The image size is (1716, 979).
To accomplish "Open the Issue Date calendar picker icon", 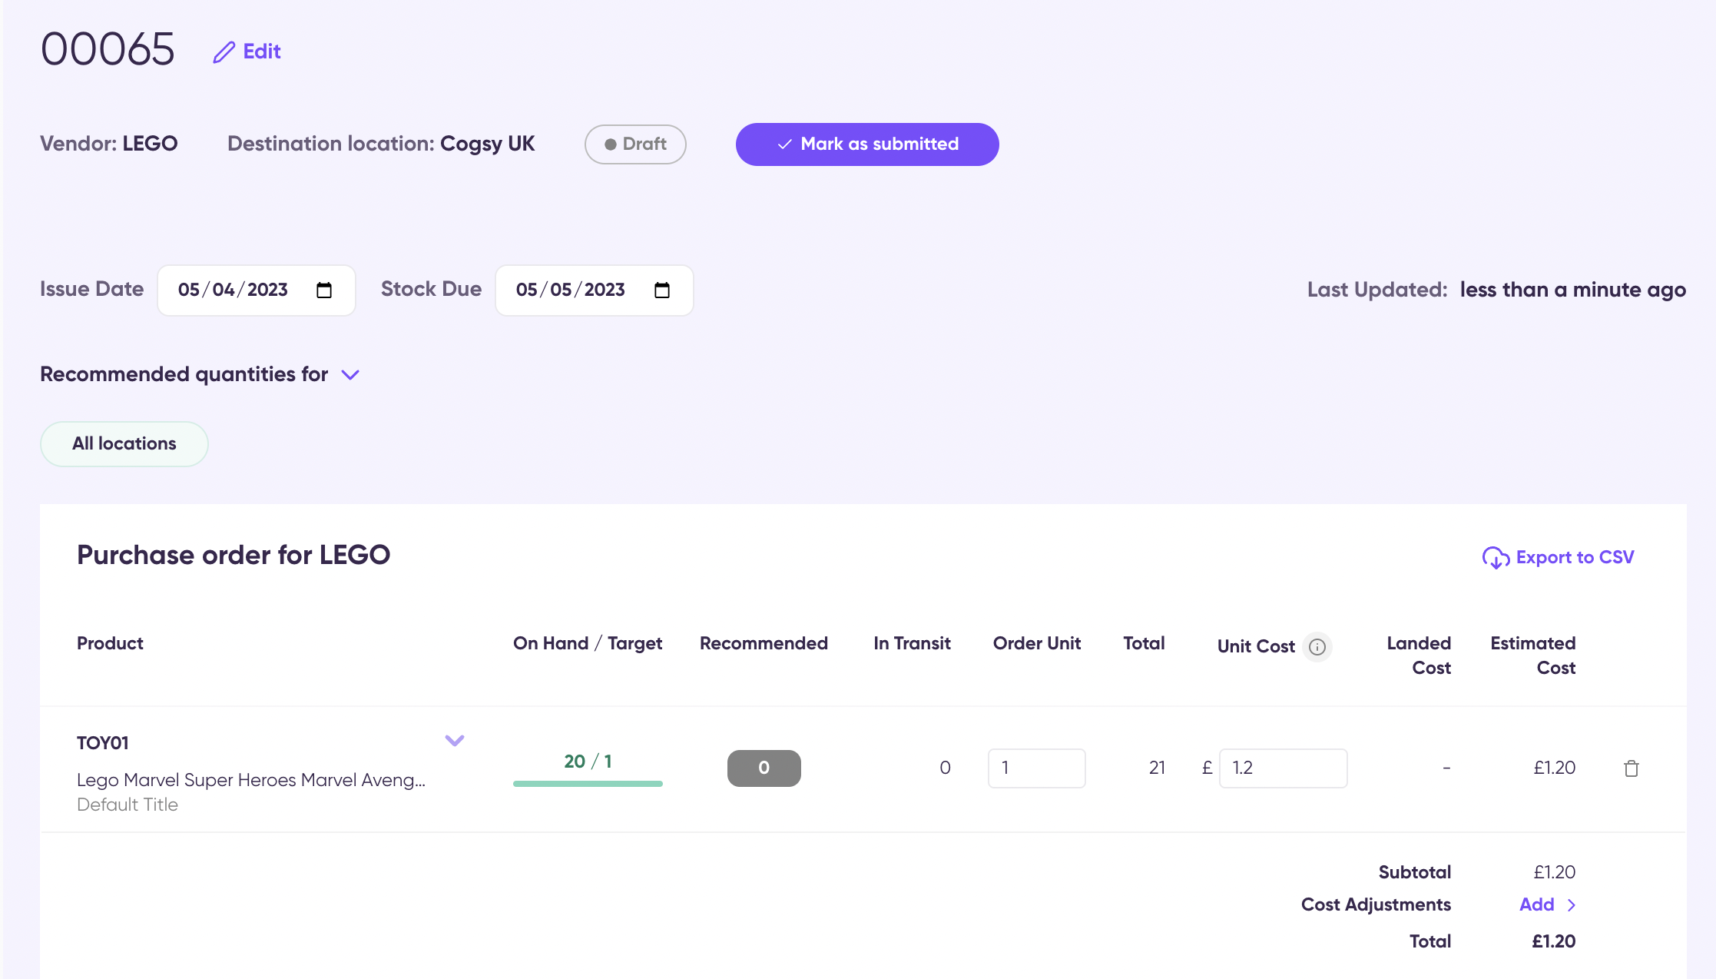I will (324, 290).
